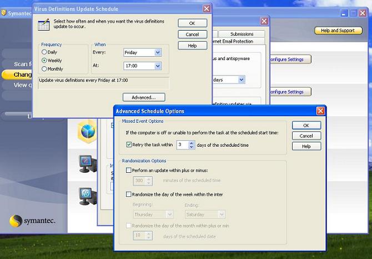Click the upper Configure Settings button

(290, 59)
